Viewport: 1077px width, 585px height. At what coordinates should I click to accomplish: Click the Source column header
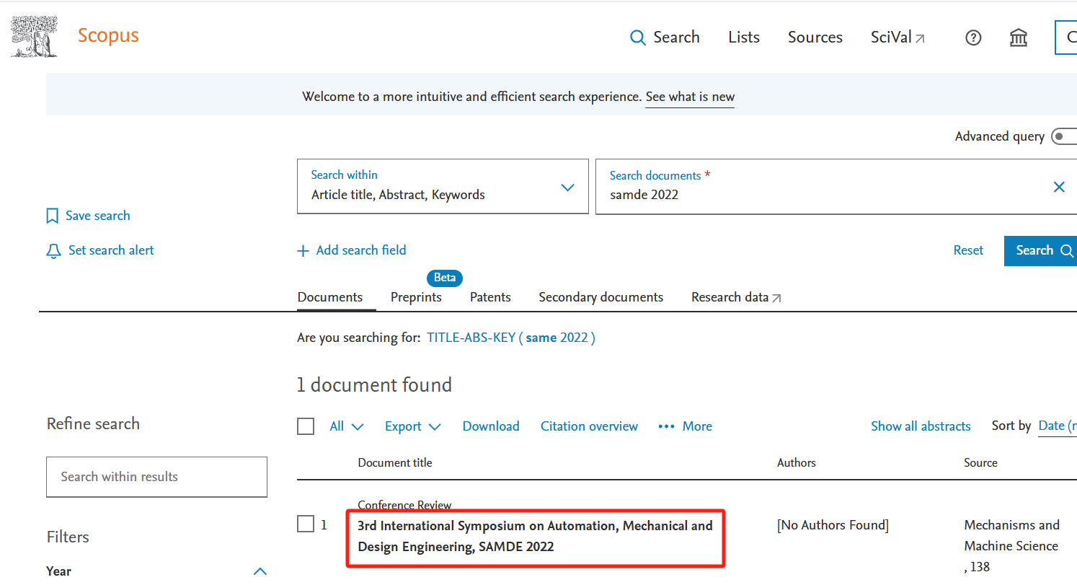click(980, 463)
